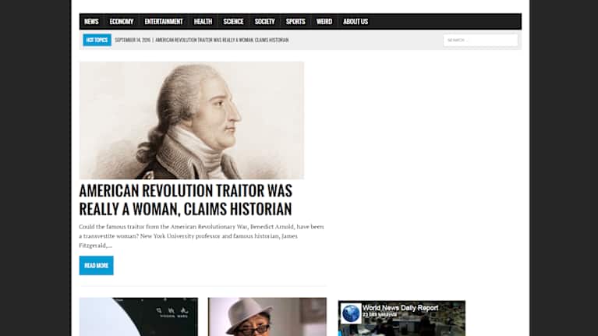Open the Health category

(x=203, y=22)
